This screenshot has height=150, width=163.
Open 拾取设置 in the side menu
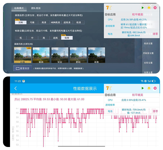tap(148, 63)
